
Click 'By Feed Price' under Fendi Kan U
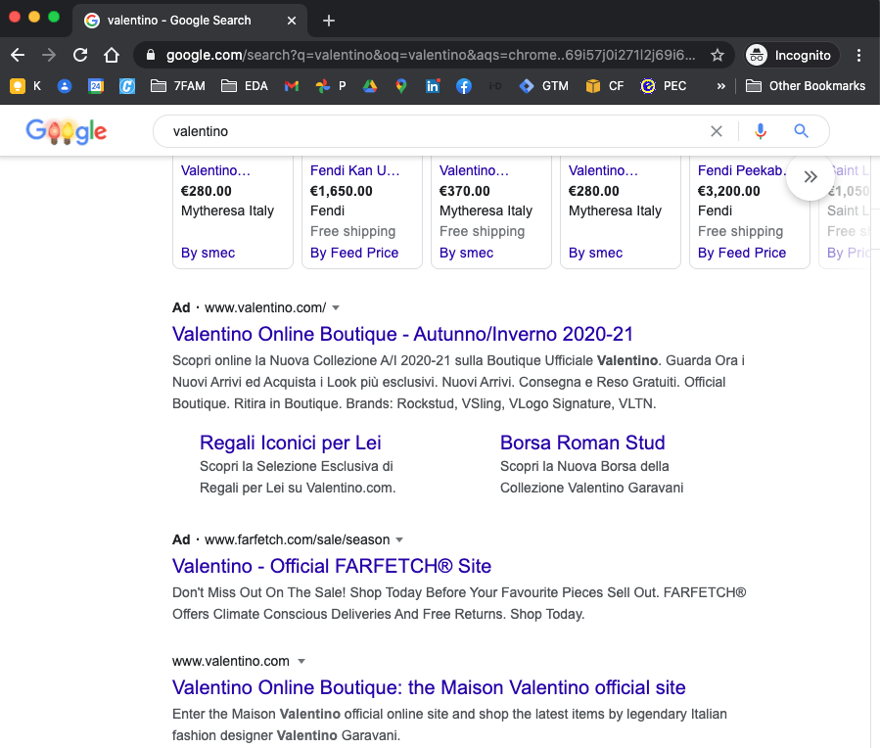354,253
